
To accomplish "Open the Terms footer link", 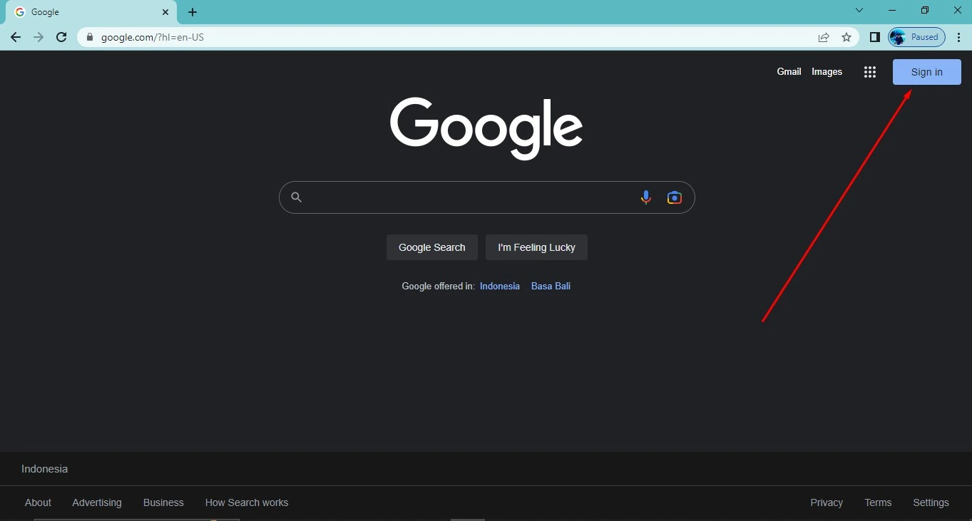I will 878,502.
